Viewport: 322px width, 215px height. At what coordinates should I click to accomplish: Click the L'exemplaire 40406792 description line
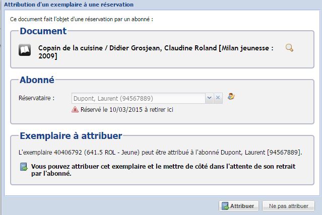point(160,153)
